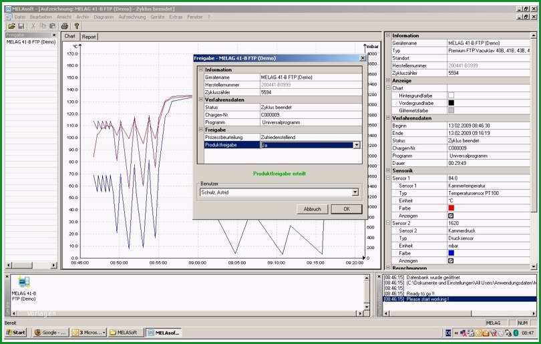Open the 3 Micros... taskbar group
The width and height of the screenshot is (541, 344).
point(88,333)
